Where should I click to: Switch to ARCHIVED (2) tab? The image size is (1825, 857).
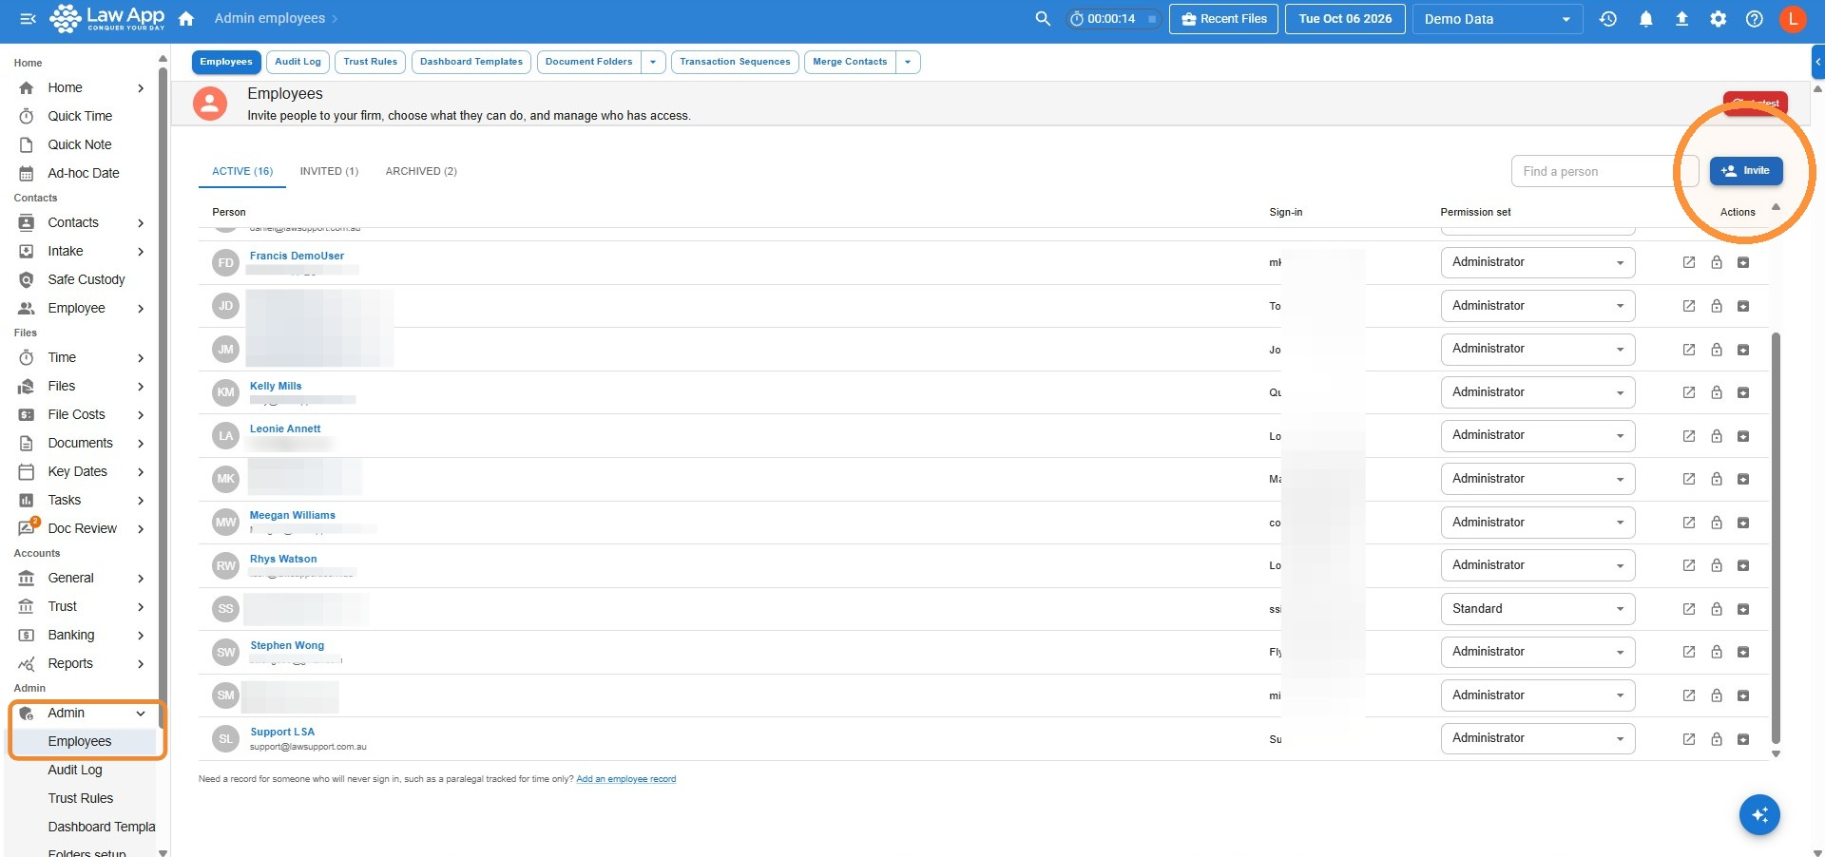tap(421, 171)
